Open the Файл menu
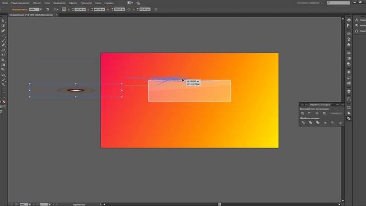This screenshot has width=366, height=206. point(5,3)
